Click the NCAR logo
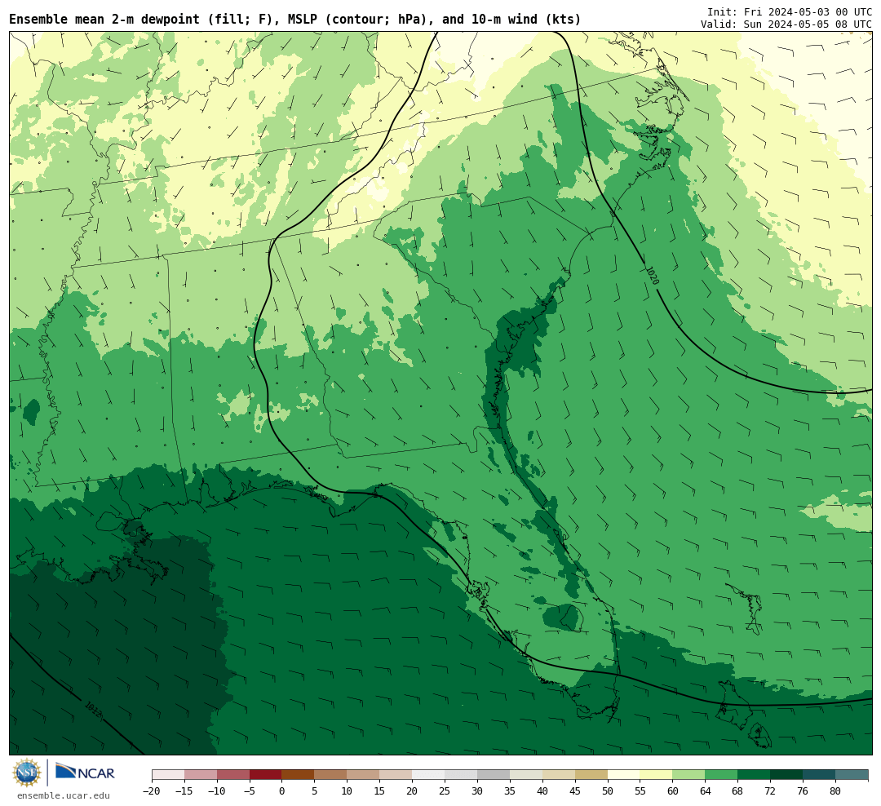The image size is (881, 806). 85,772
